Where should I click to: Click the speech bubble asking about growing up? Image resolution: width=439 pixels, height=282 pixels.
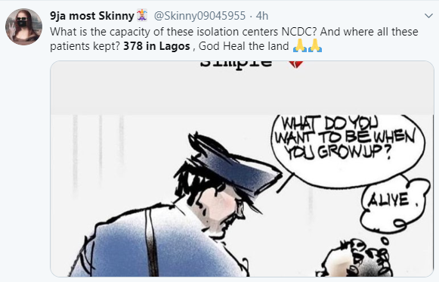point(348,149)
